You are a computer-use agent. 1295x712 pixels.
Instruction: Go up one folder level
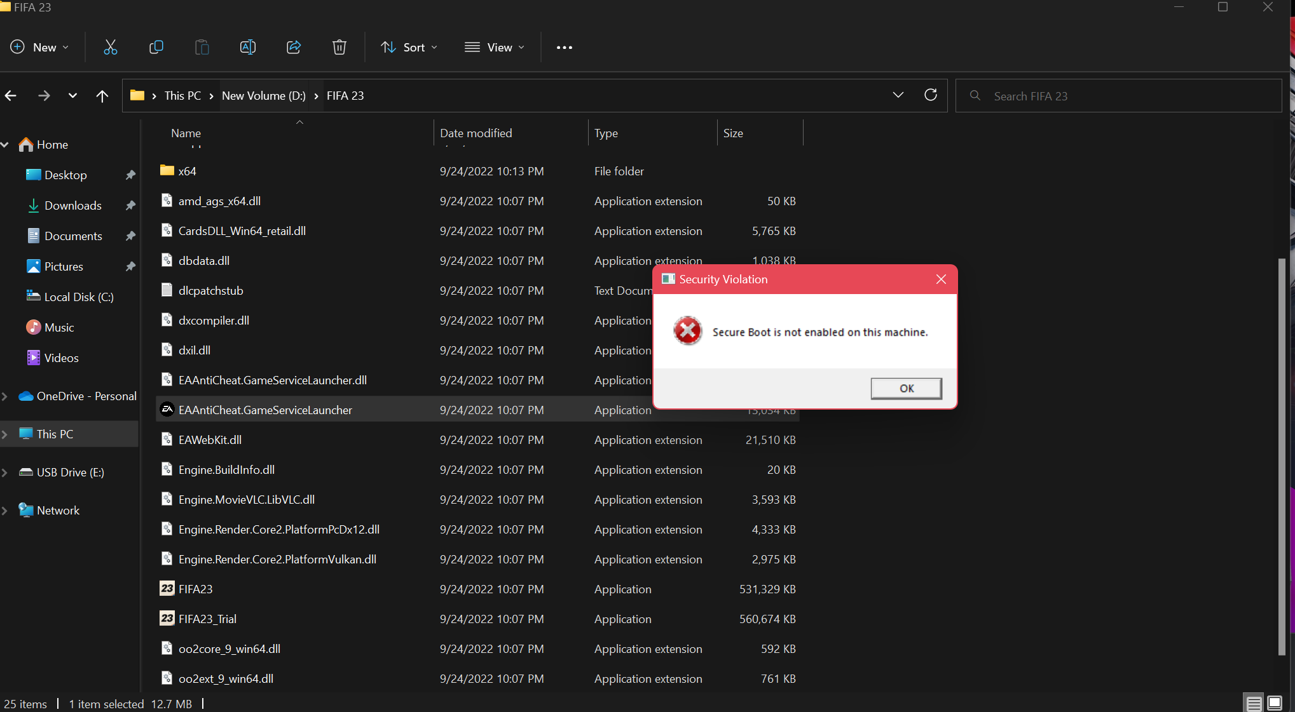point(102,96)
